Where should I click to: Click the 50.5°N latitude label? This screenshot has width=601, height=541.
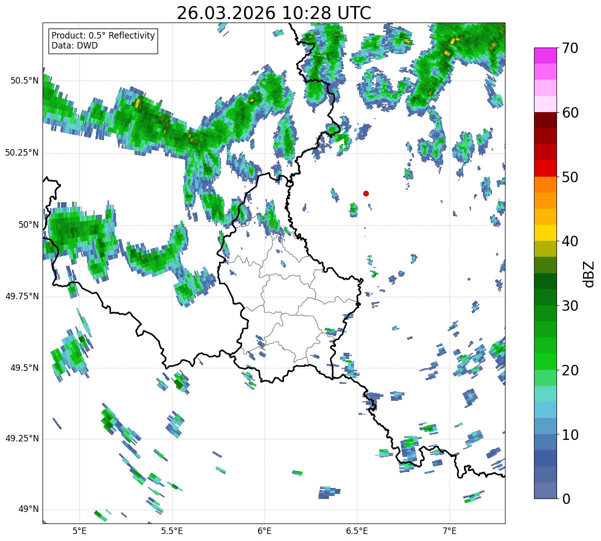(22, 81)
